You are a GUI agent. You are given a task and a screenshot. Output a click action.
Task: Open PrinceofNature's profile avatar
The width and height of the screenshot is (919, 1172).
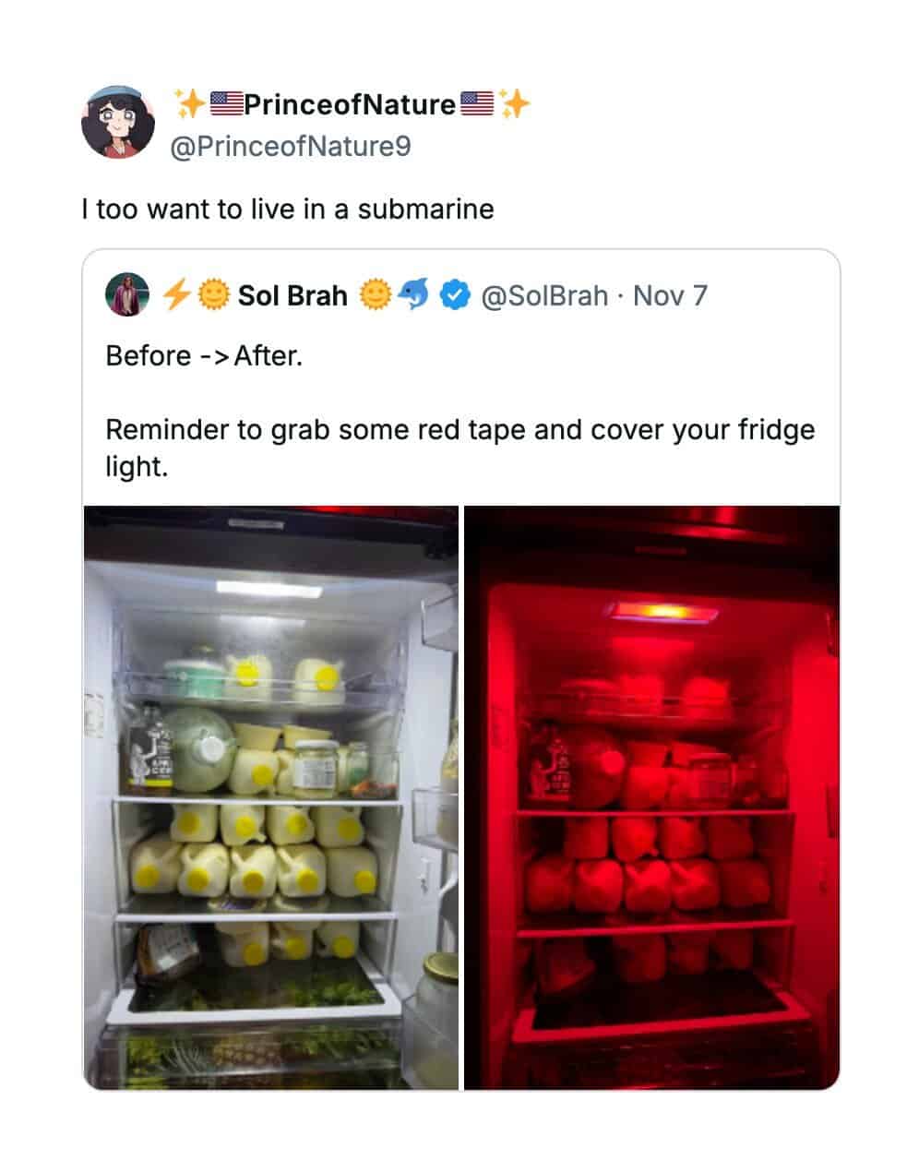[x=117, y=122]
